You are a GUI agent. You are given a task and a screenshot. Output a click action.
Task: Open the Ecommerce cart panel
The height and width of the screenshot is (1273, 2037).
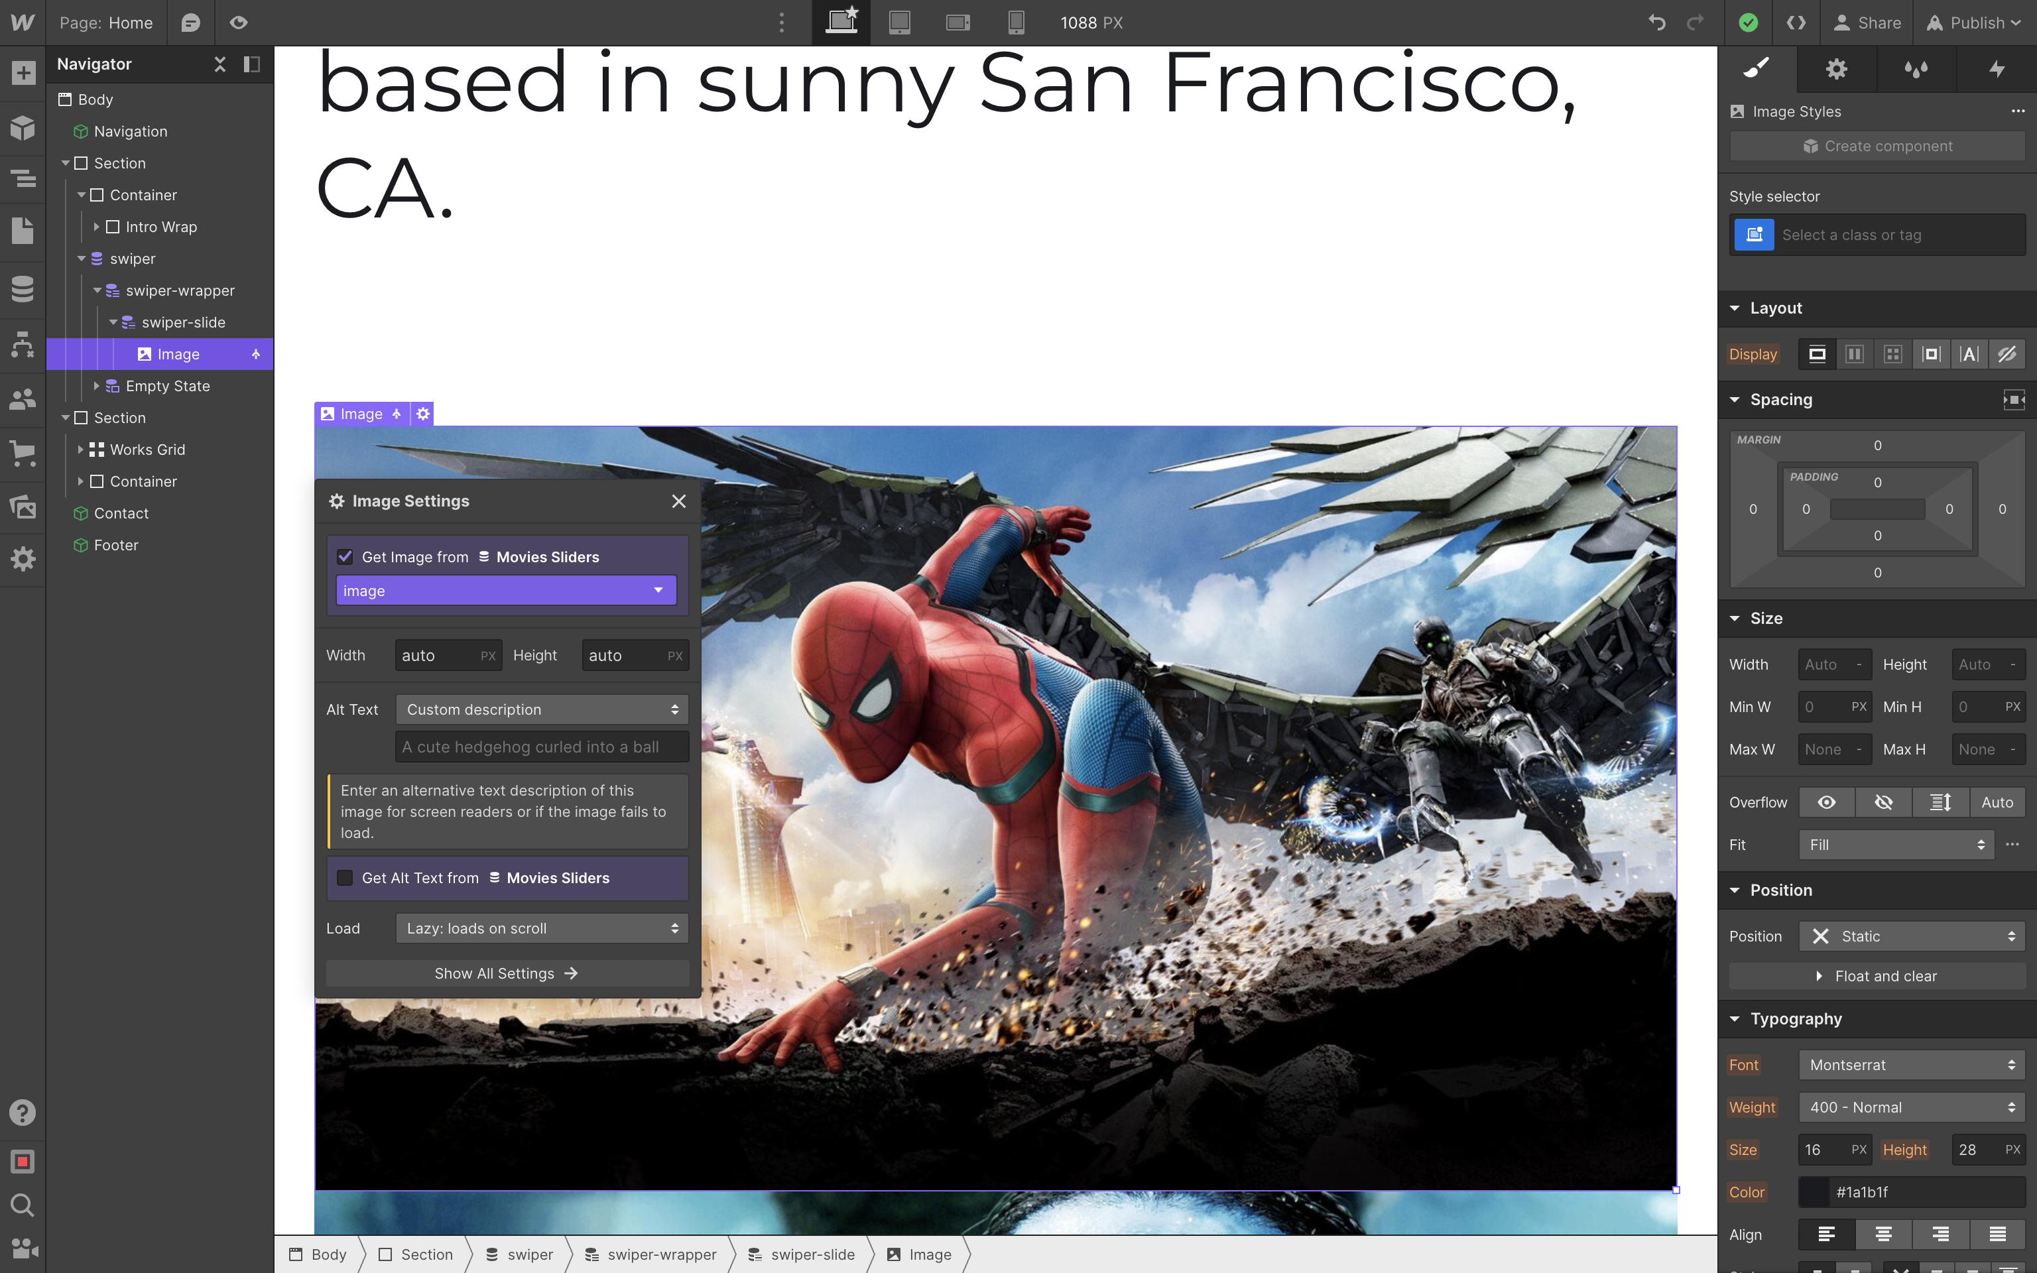23,453
